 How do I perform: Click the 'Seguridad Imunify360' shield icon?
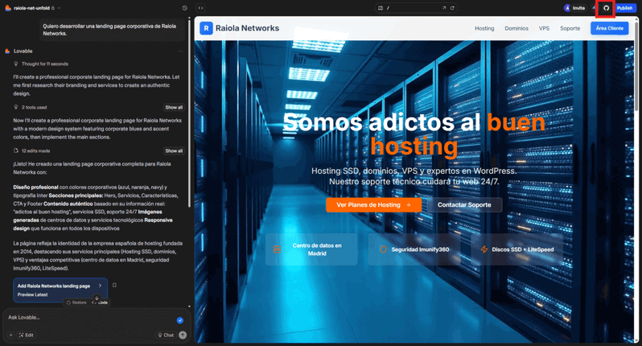pyautogui.click(x=383, y=249)
